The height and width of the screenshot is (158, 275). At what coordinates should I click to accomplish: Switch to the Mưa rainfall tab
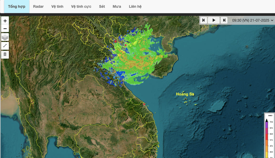[117, 6]
